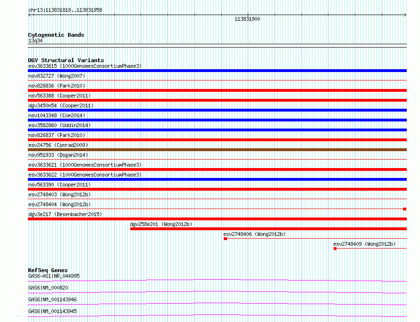Click the red bar under nsv563388
Image resolution: width=420 pixels, height=322 pixels.
[x=217, y=100]
